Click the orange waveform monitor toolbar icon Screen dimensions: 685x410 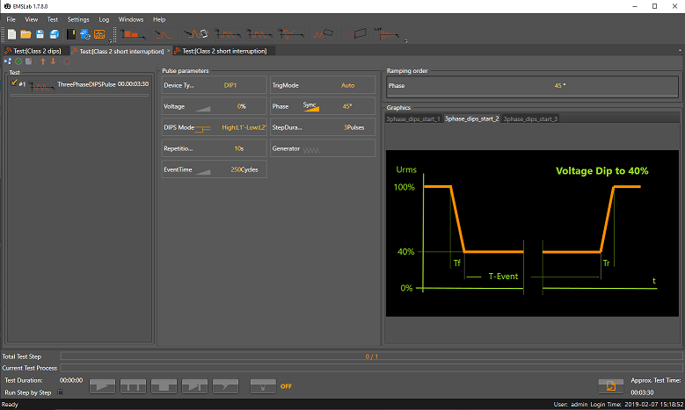(99, 34)
